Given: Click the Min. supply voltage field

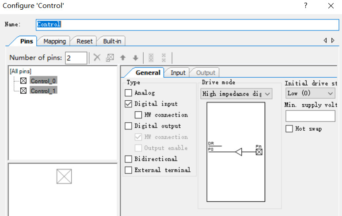Looking at the screenshot, I should coord(310,116).
